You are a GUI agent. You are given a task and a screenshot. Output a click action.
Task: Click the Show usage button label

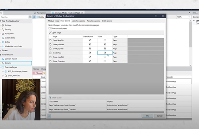57,98
